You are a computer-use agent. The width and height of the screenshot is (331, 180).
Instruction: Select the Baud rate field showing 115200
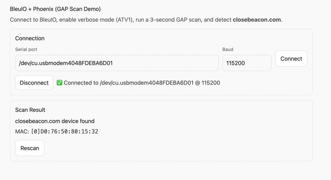pyautogui.click(x=247, y=63)
